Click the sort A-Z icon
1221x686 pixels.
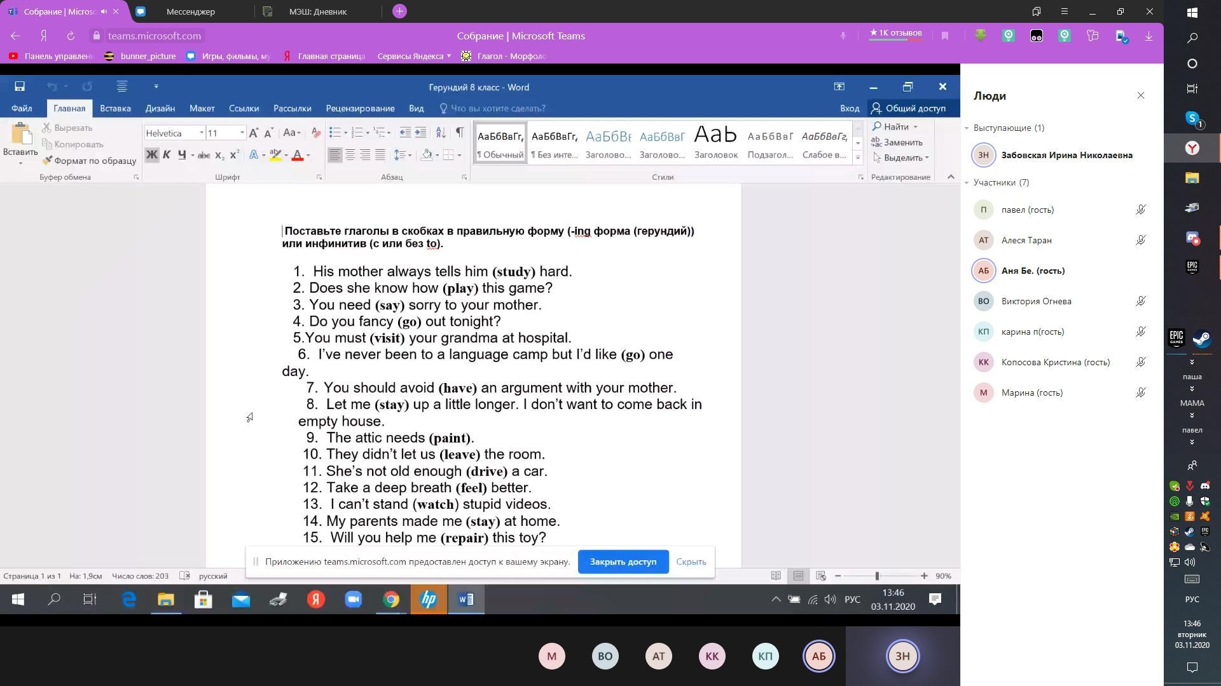440,132
